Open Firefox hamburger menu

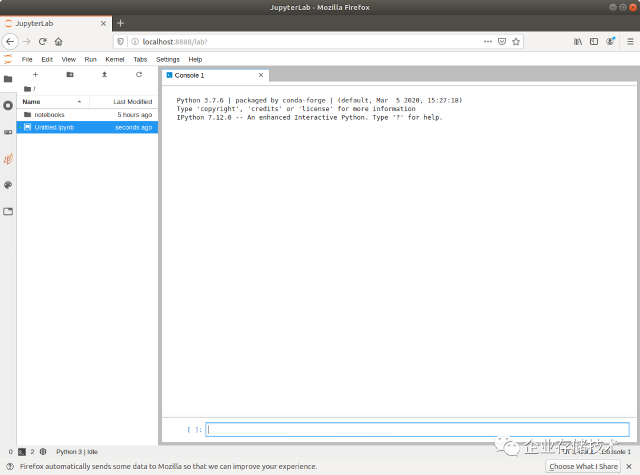point(630,41)
